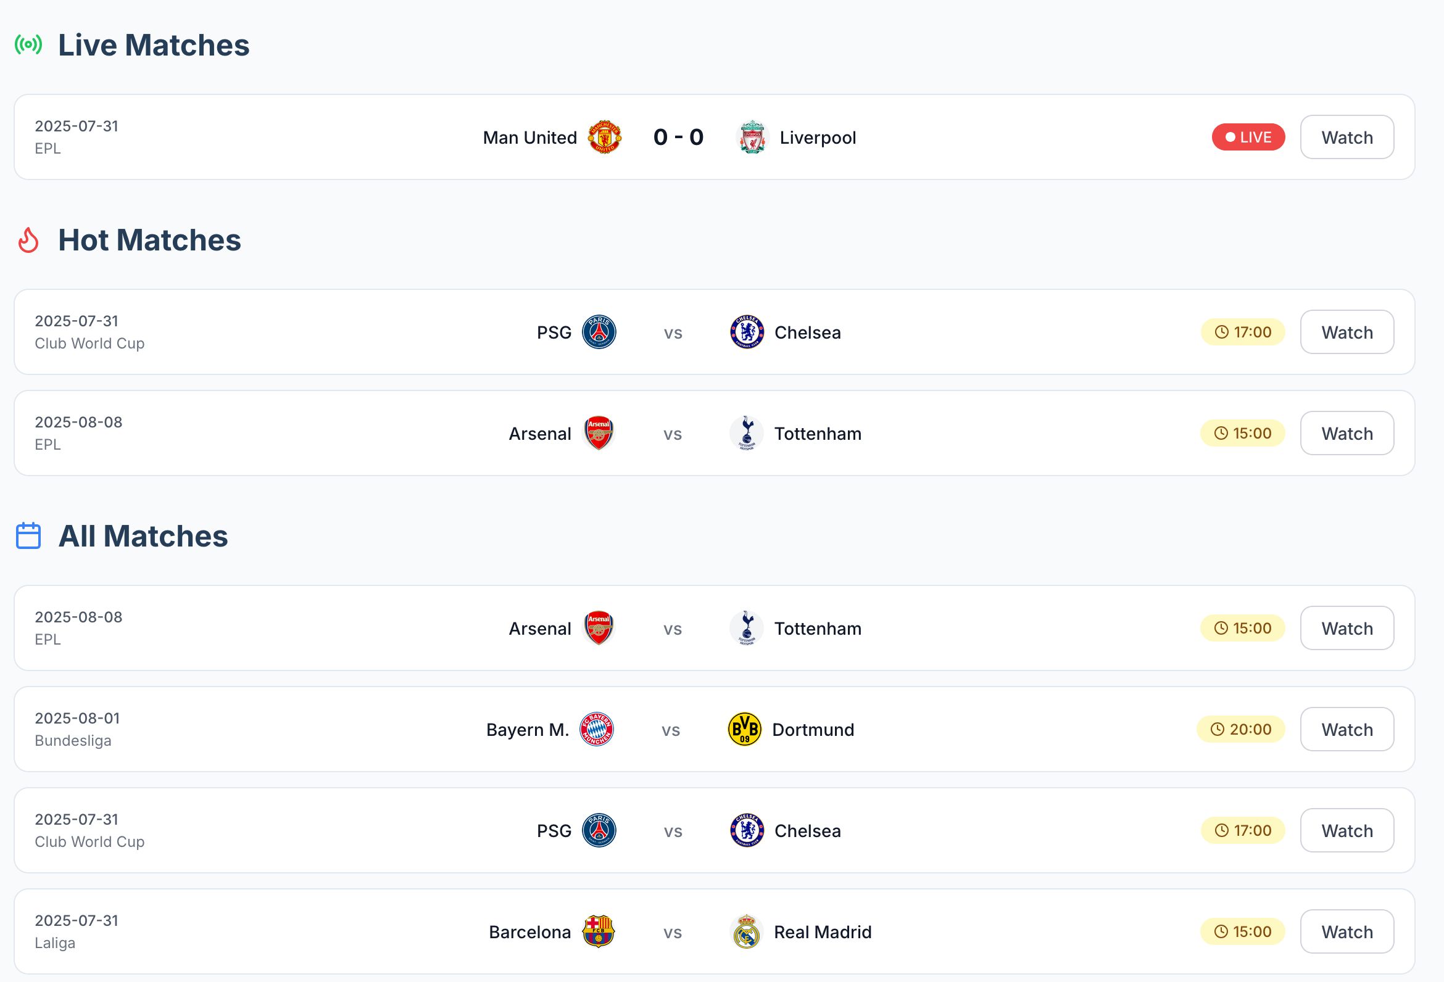
Task: Watch PSG vs Chelsea in Hot Matches
Action: pos(1346,332)
